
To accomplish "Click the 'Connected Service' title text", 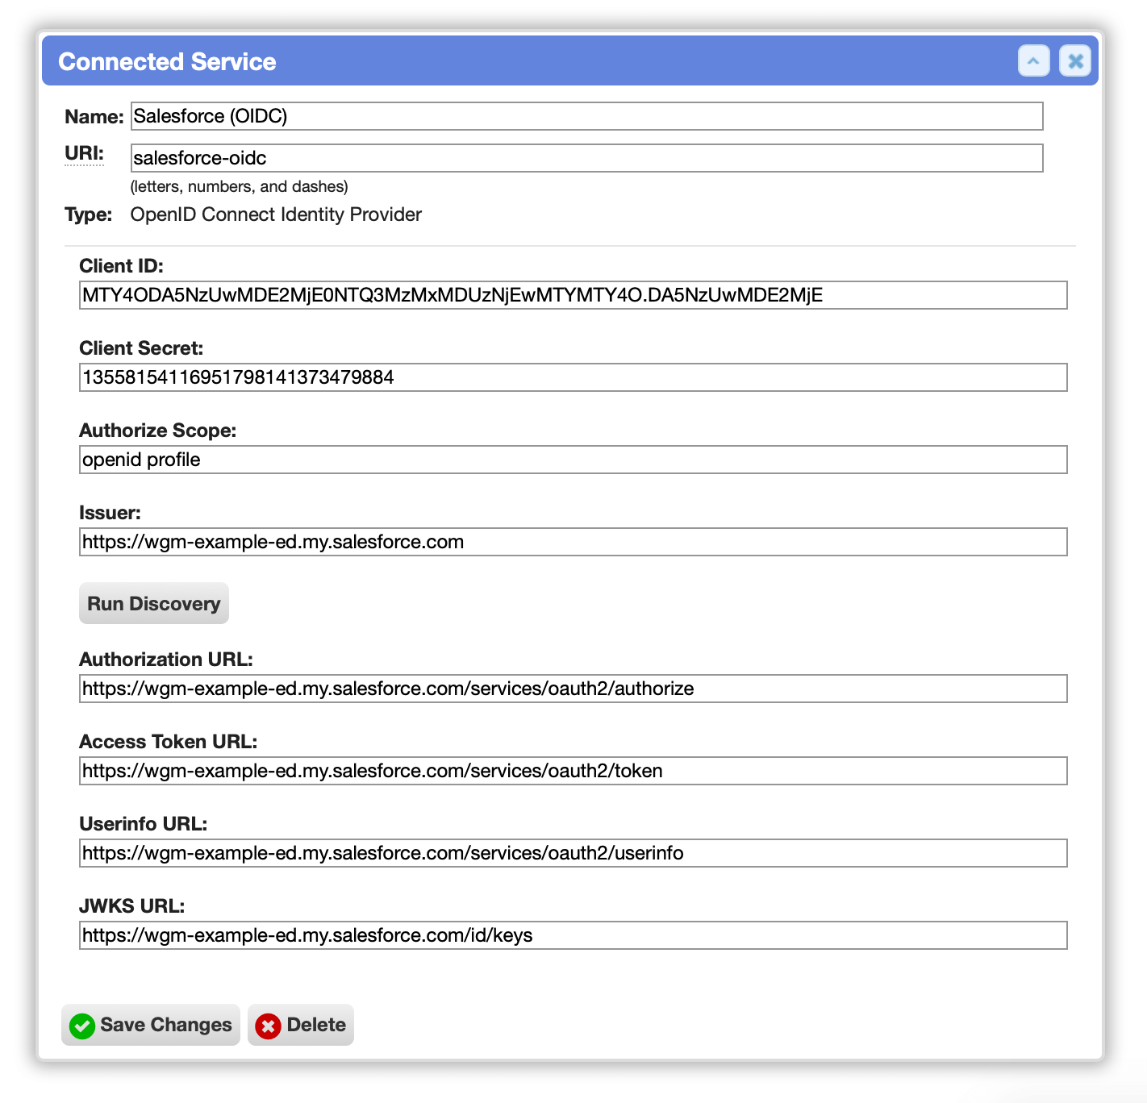I will (167, 61).
